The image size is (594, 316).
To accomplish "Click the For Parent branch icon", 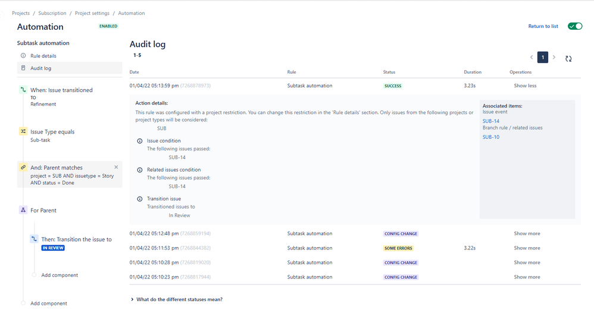I will point(23,210).
